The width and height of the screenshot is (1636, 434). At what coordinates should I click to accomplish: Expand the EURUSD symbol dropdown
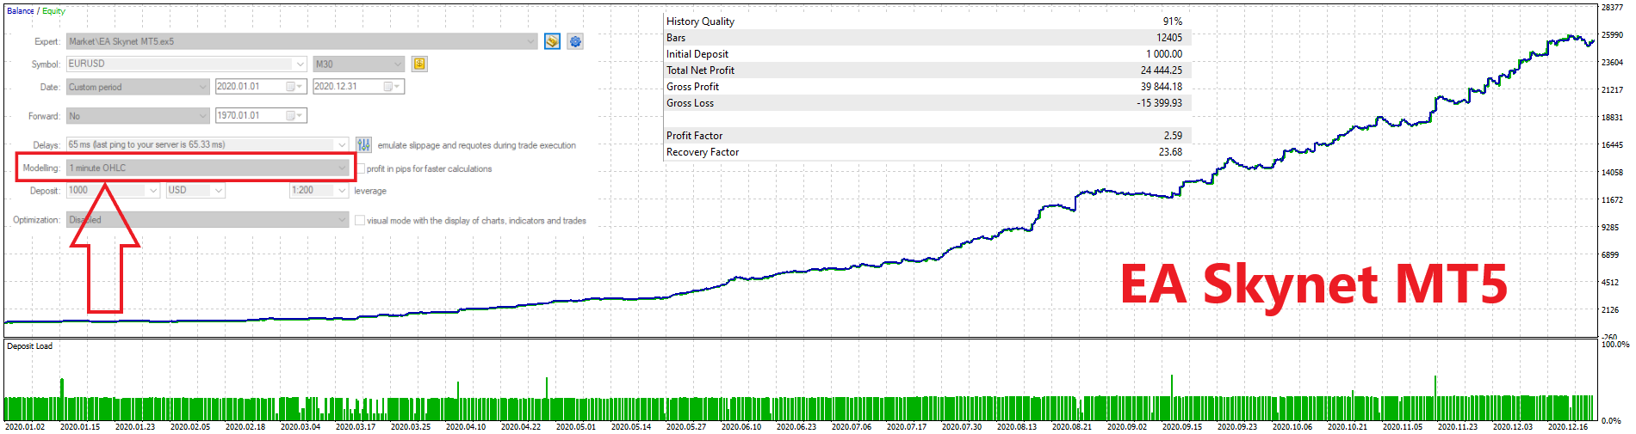click(x=186, y=64)
